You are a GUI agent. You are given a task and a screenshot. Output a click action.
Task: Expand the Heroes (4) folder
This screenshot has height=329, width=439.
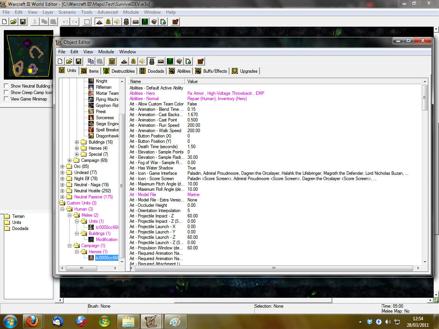[77, 148]
